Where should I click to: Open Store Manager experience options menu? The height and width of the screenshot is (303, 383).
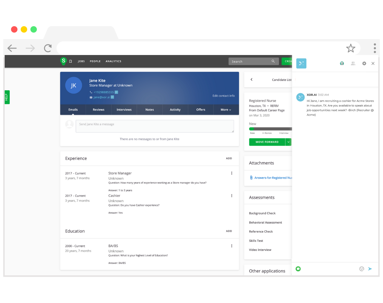[232, 173]
